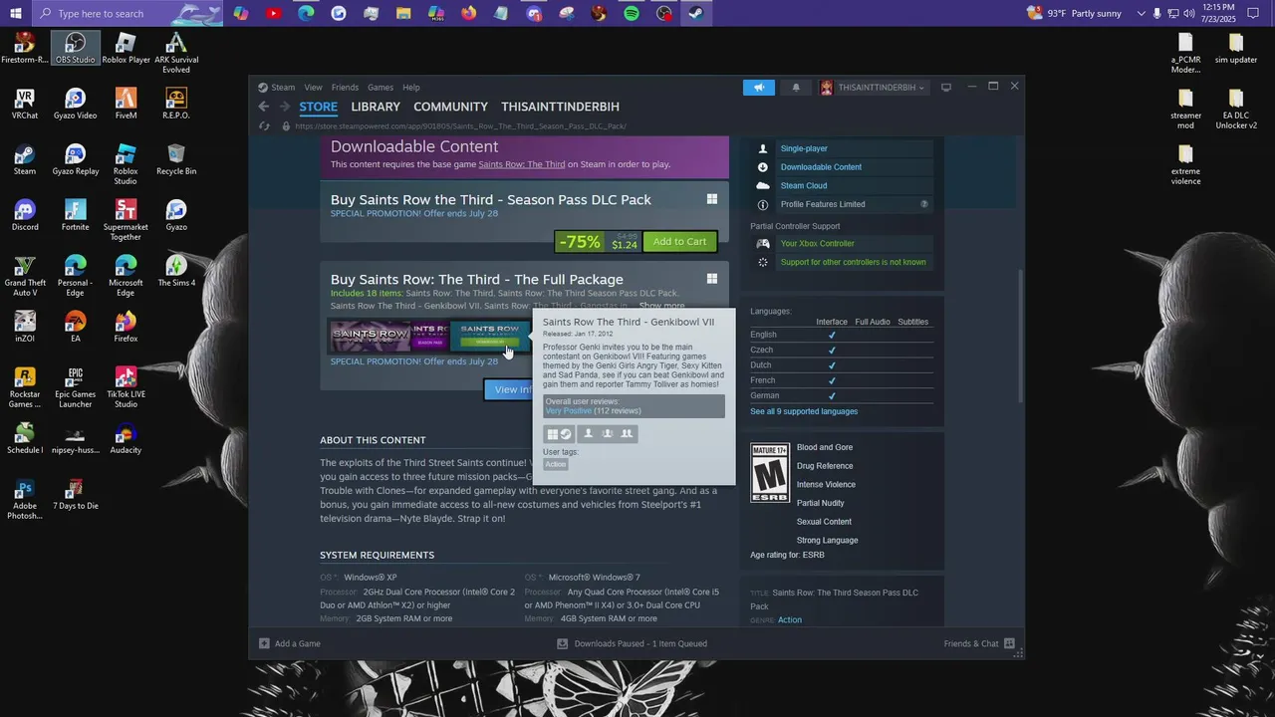Click the Genkibowl VII package thumbnail
1275x717 pixels.
pos(490,337)
